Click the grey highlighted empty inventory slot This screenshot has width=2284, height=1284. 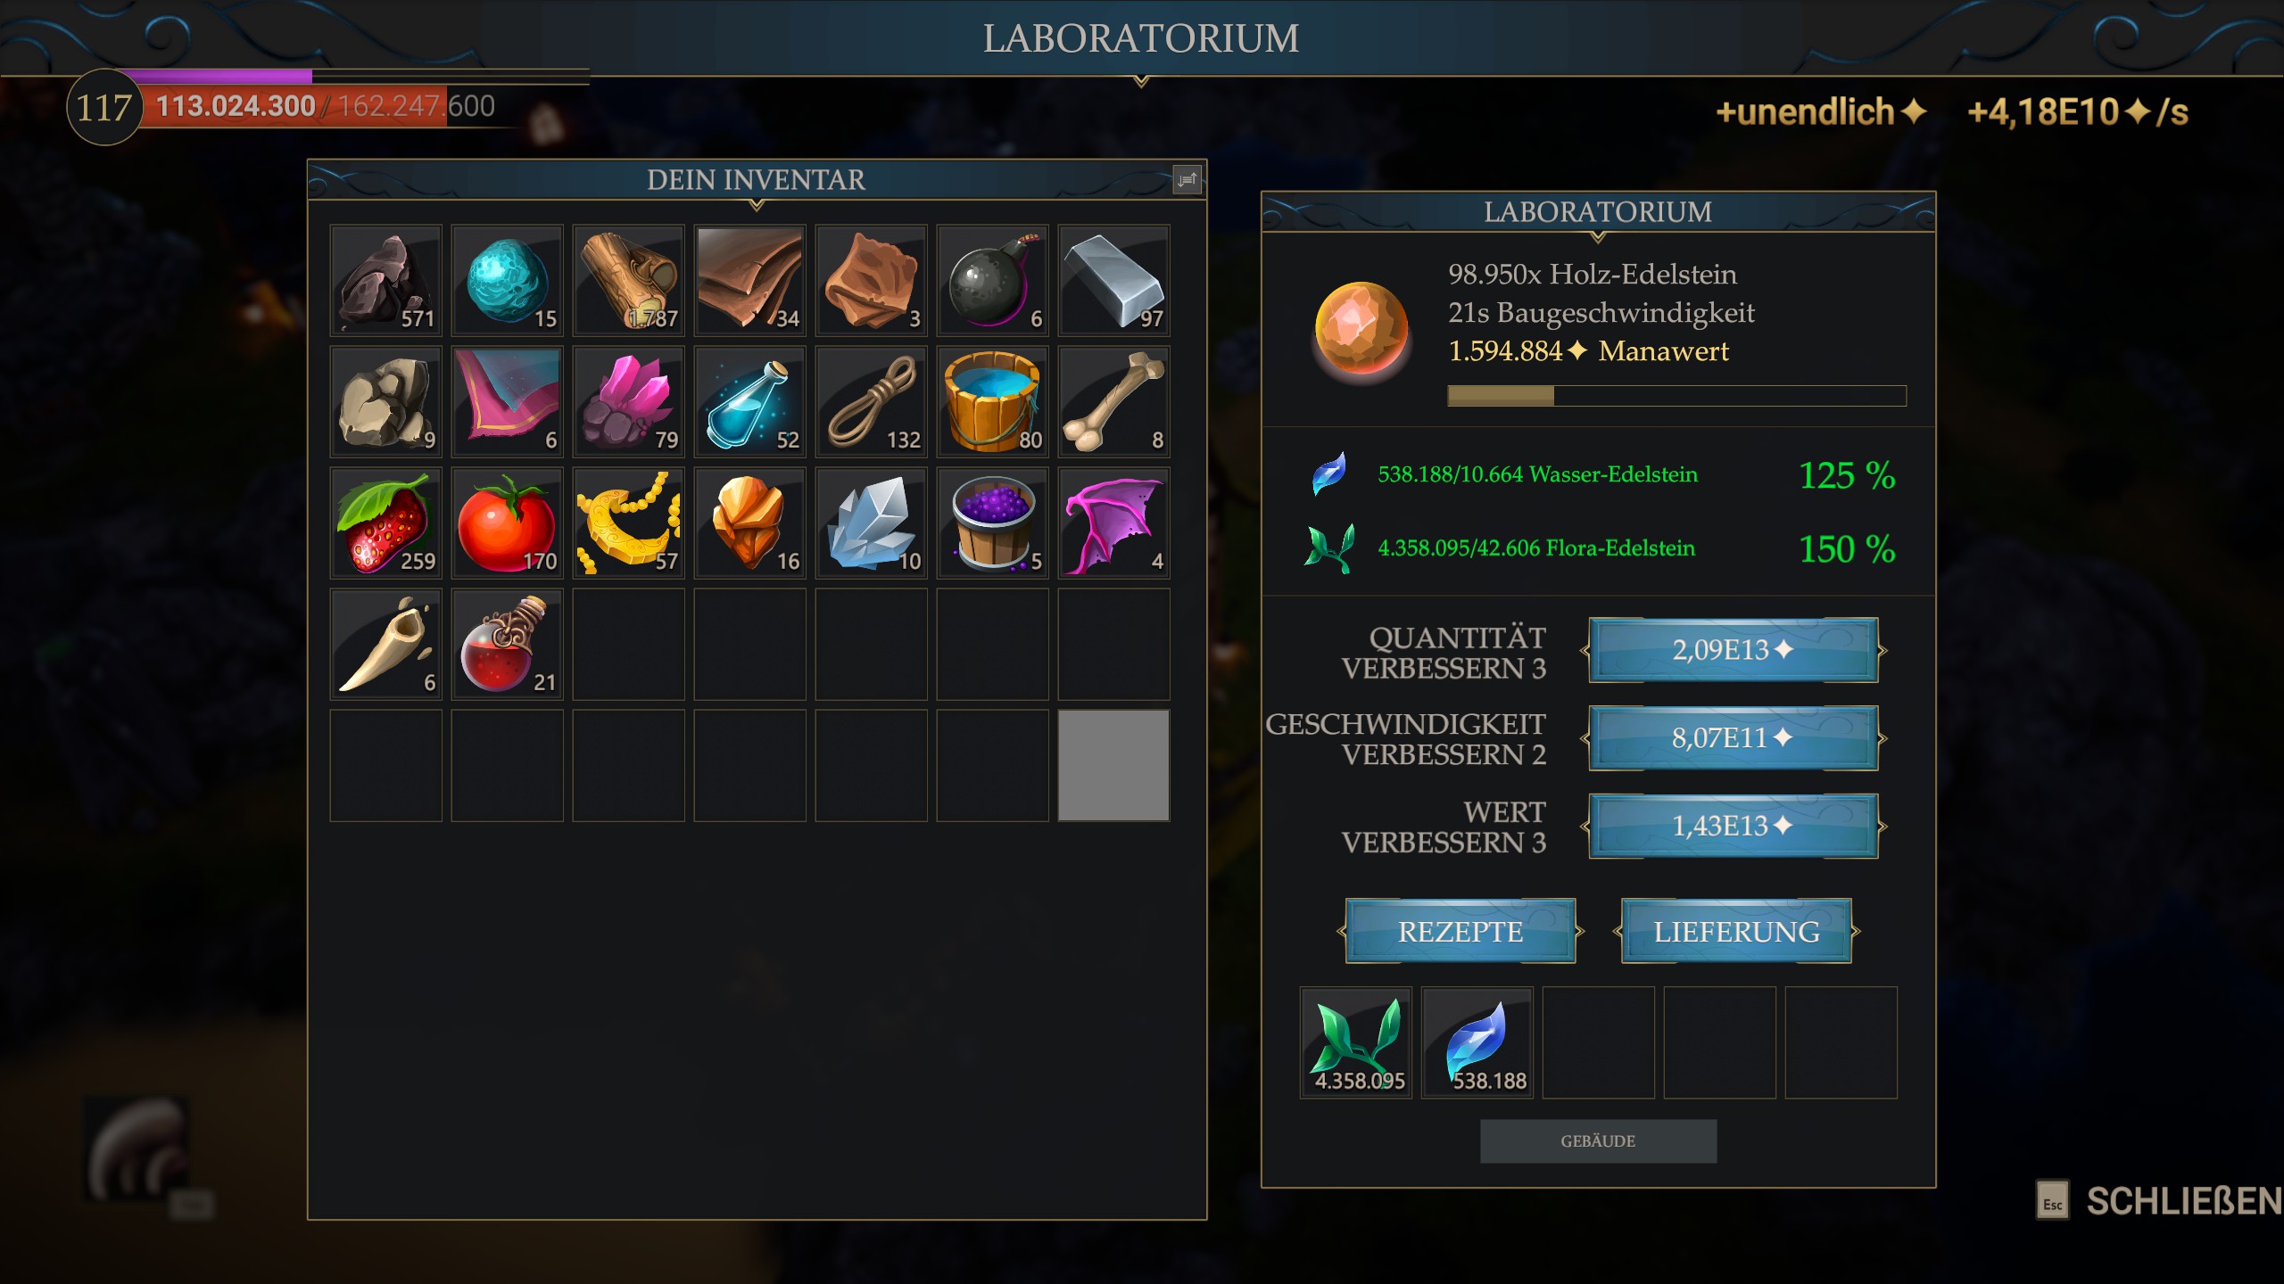click(x=1113, y=766)
